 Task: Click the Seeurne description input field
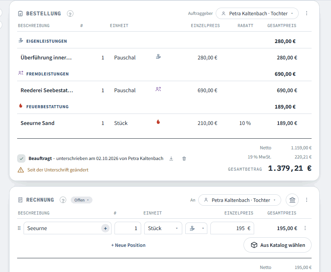coord(68,228)
